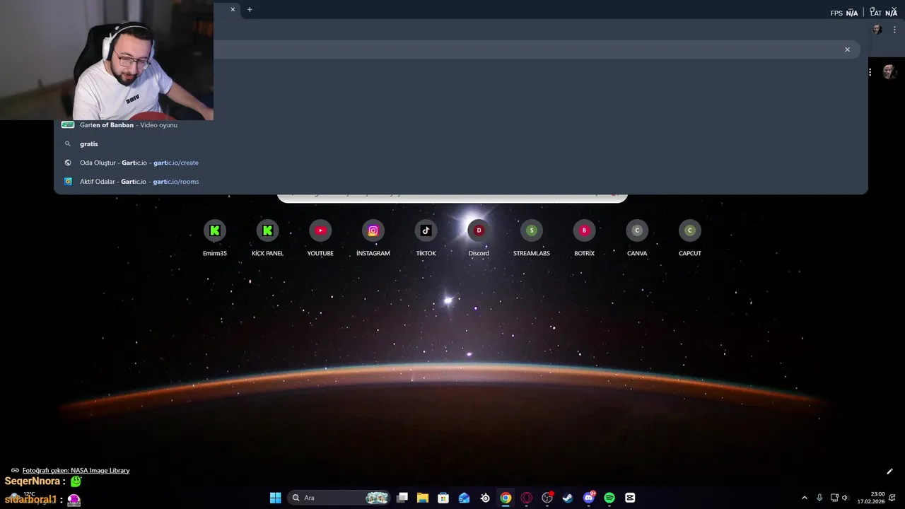This screenshot has height=509, width=905.
Task: Open network settings tray icon
Action: coord(834,498)
